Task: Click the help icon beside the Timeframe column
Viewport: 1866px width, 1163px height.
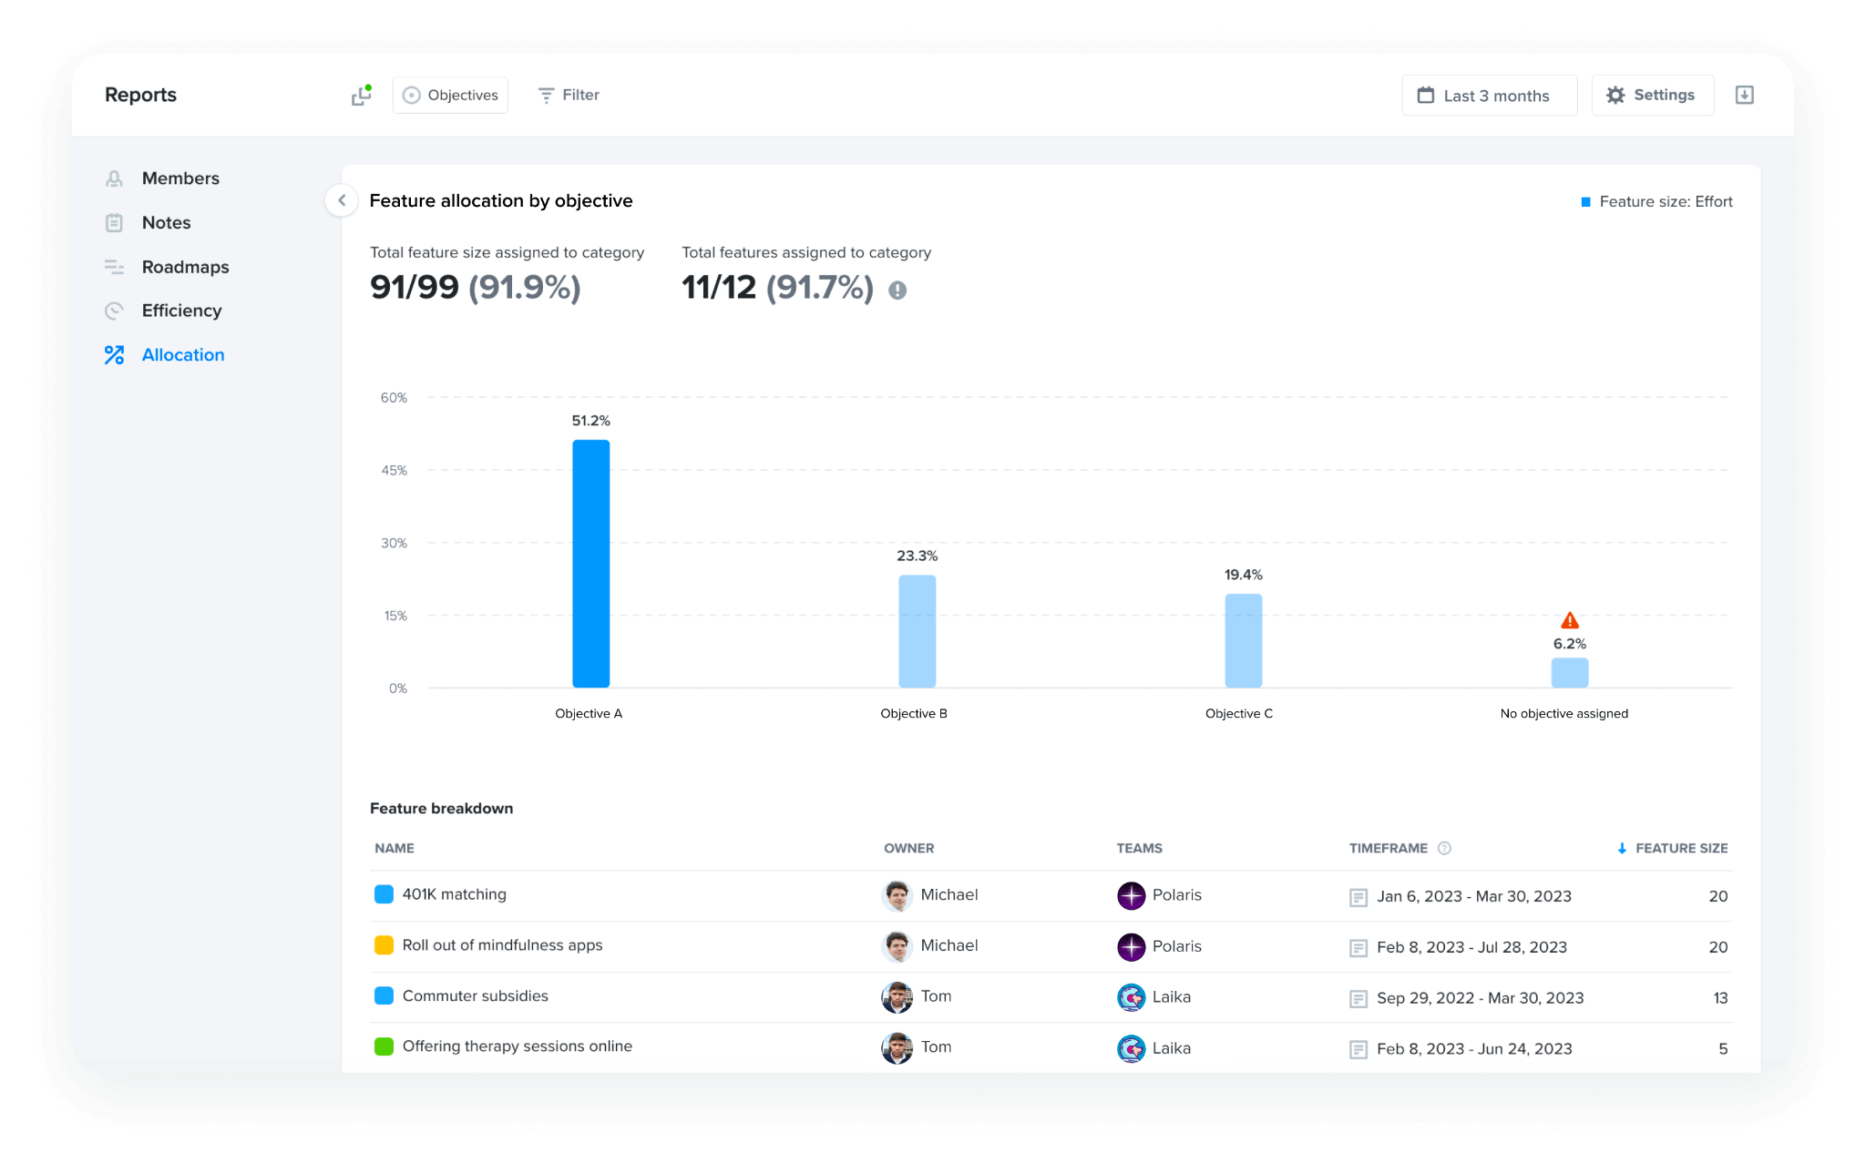Action: pyautogui.click(x=1444, y=848)
